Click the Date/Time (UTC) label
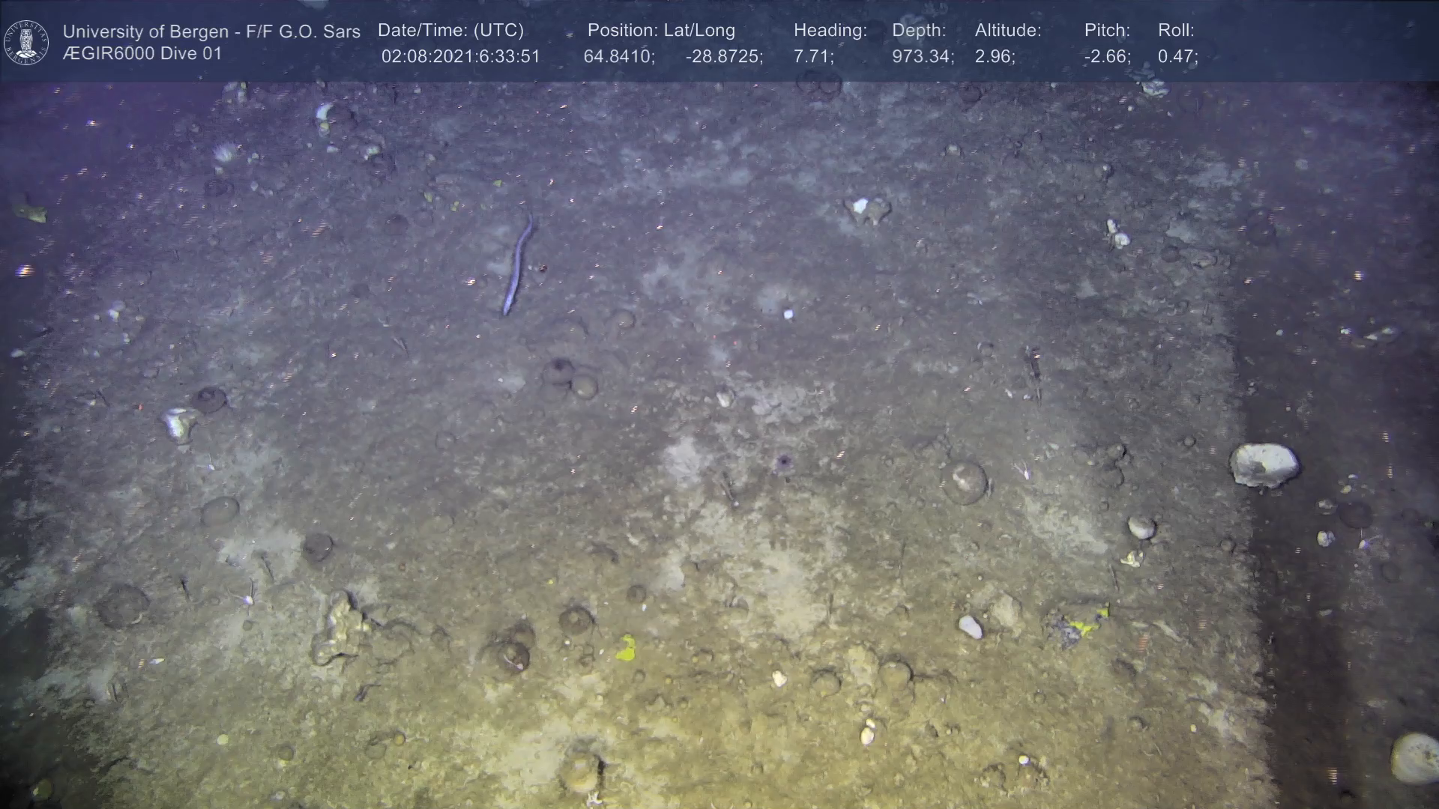Screen dimensions: 1439x809 [x=450, y=31]
